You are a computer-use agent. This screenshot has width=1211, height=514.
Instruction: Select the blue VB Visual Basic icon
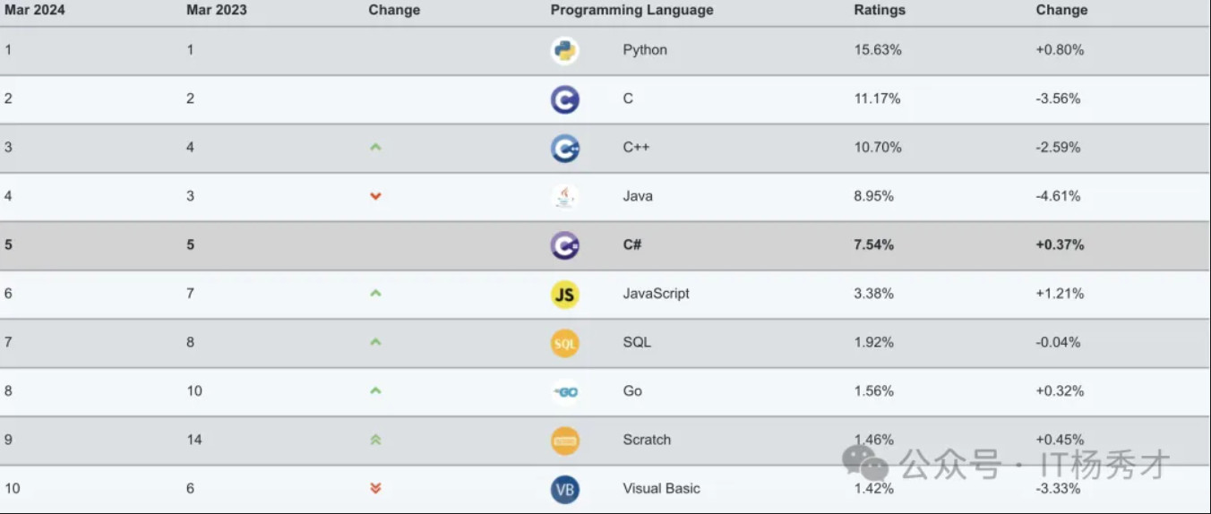coord(564,489)
